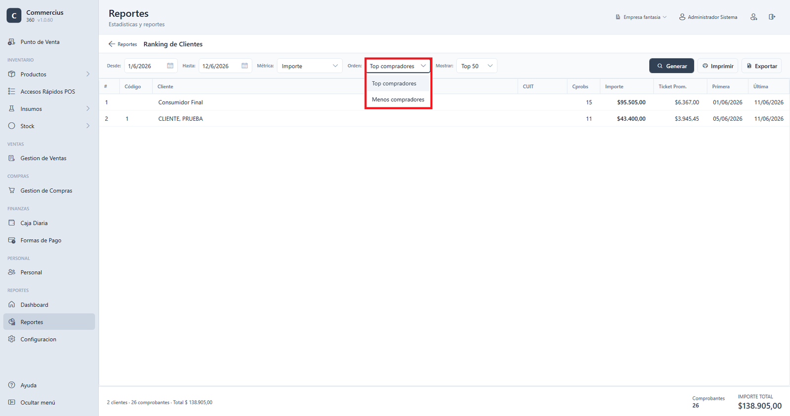Expand the Stock submenu chevron
Screen dimensions: 790x416
pos(88,126)
